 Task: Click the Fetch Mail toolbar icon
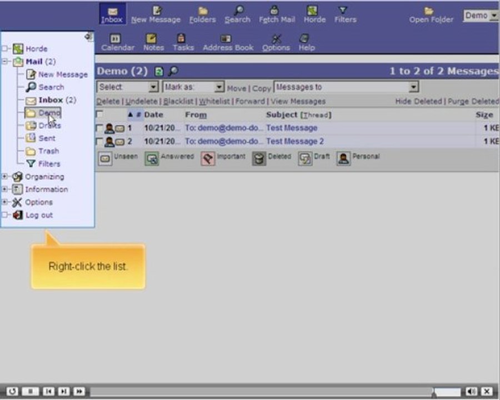[277, 15]
